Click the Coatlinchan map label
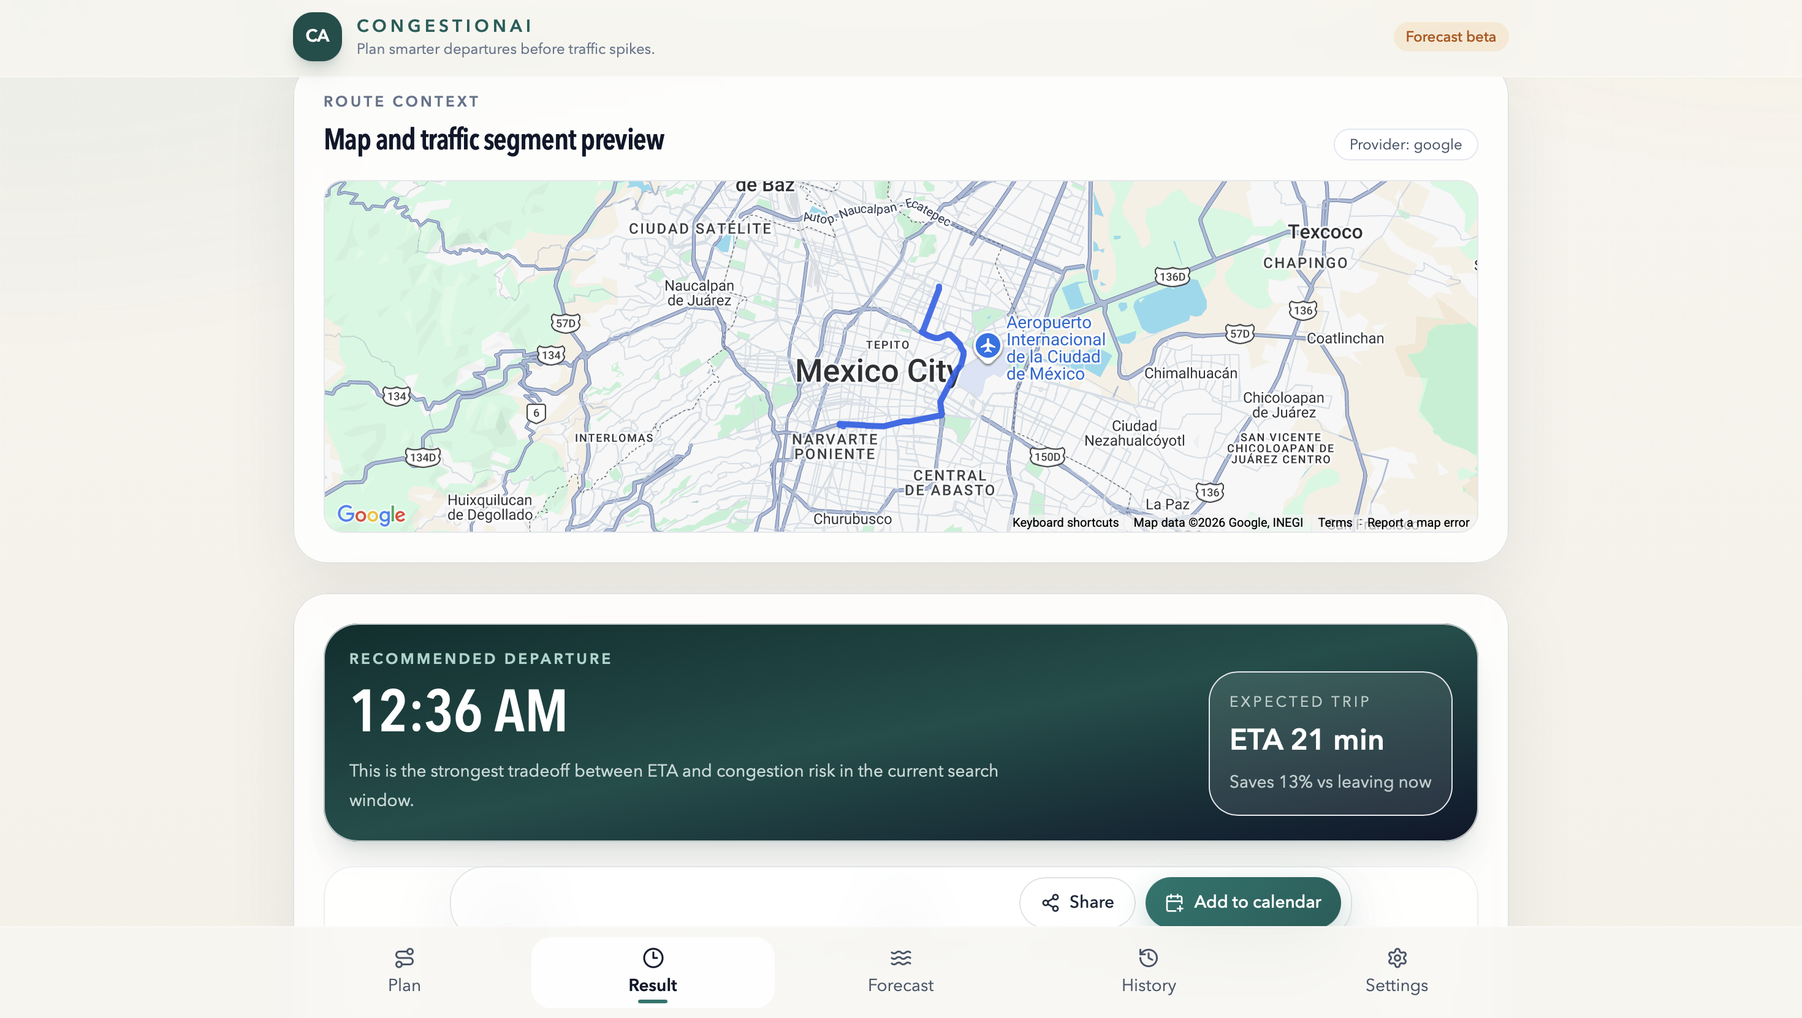Viewport: 1802px width, 1018px height. pyautogui.click(x=1345, y=338)
